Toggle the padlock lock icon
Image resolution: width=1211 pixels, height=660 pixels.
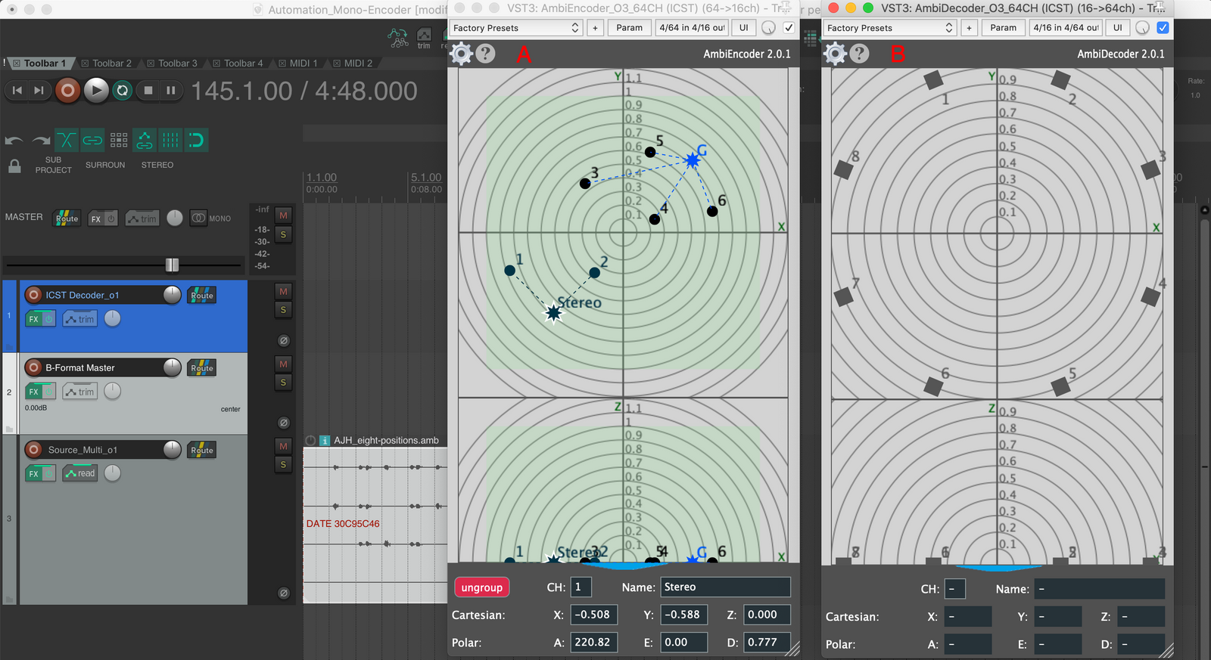point(14,166)
